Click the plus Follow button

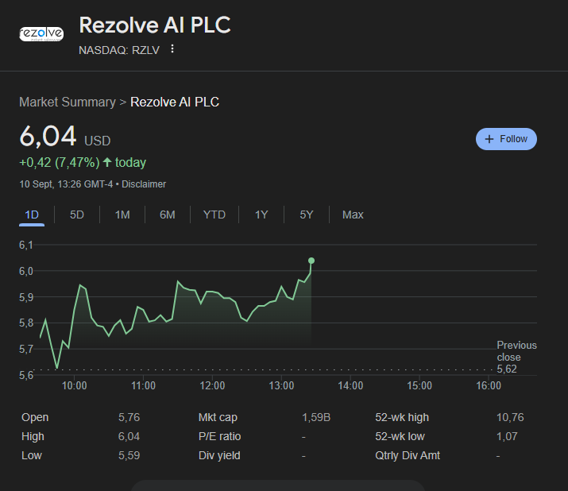(x=506, y=139)
